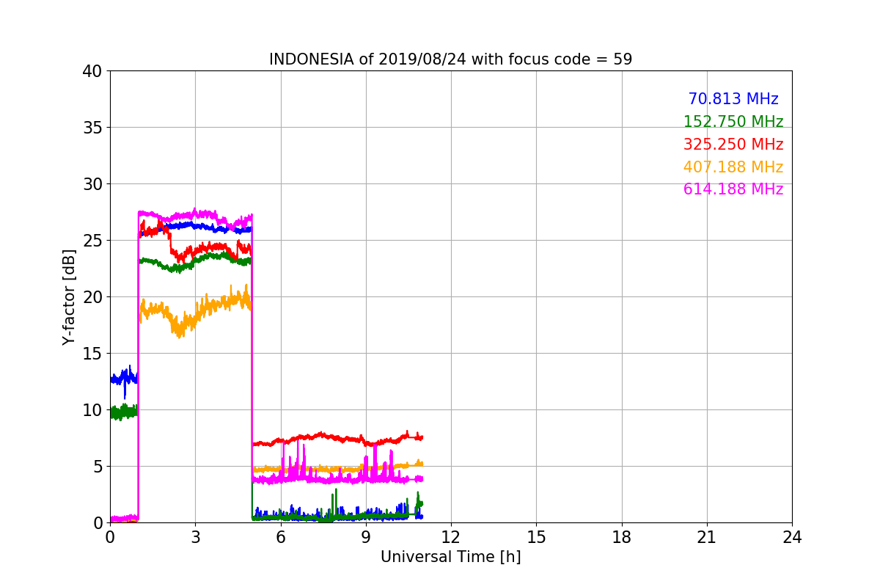Click the x-axis tick label 24
Viewport: 880px width, 587px height.
click(x=792, y=537)
